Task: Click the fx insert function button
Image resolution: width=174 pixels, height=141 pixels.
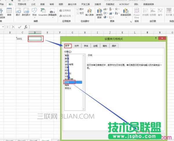Action: (26, 27)
